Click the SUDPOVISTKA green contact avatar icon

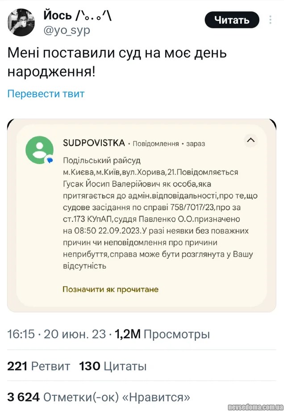(40, 149)
